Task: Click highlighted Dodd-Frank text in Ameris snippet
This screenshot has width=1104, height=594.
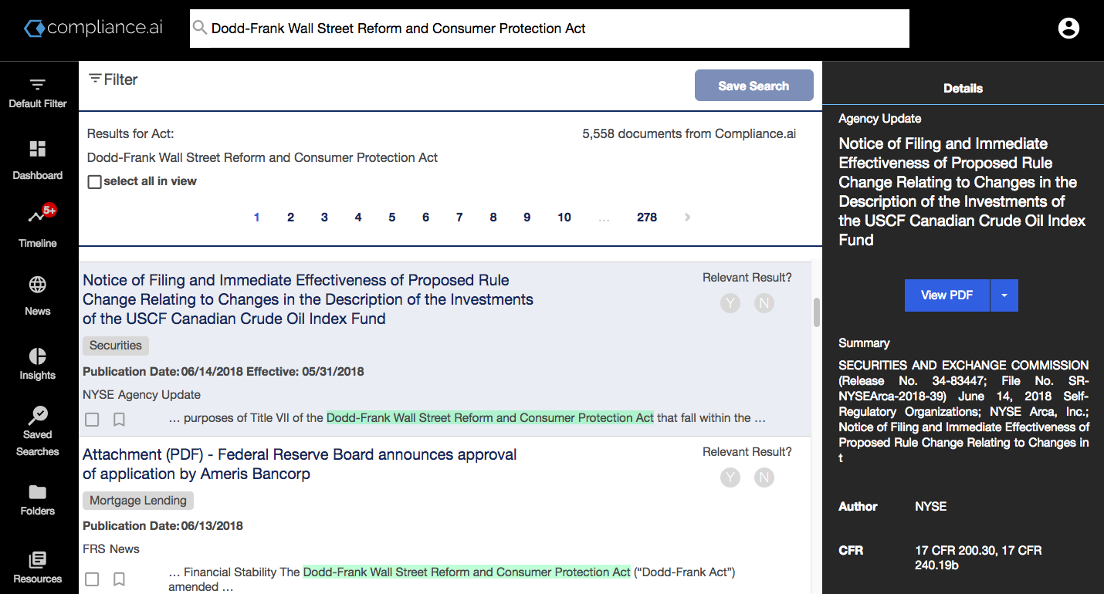Action: [467, 572]
